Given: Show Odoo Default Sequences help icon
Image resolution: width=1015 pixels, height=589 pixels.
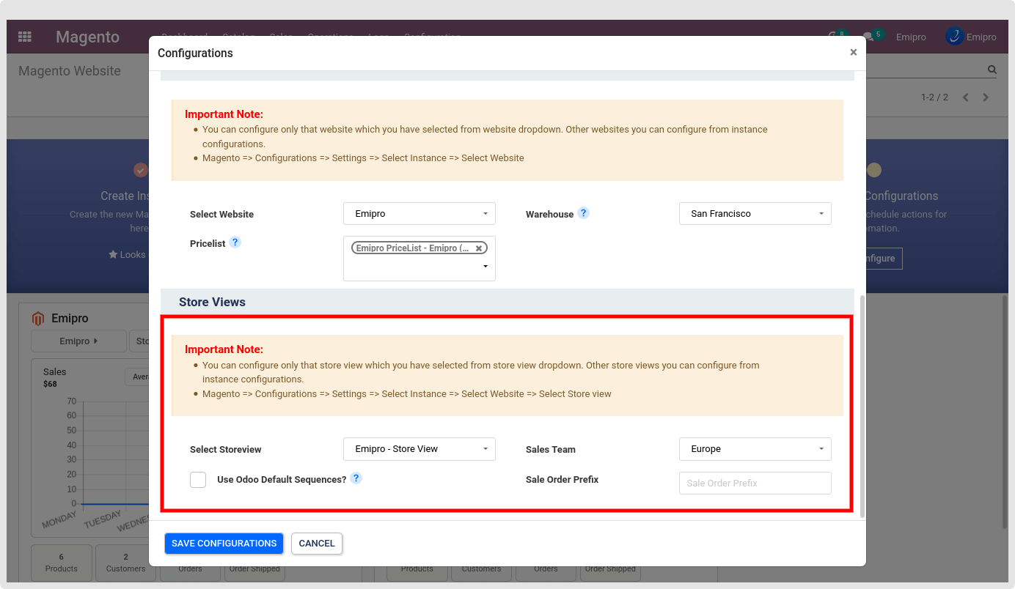Looking at the screenshot, I should point(356,478).
